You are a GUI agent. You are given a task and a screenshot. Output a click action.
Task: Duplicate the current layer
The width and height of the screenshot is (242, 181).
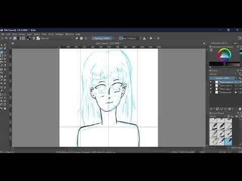point(217,109)
